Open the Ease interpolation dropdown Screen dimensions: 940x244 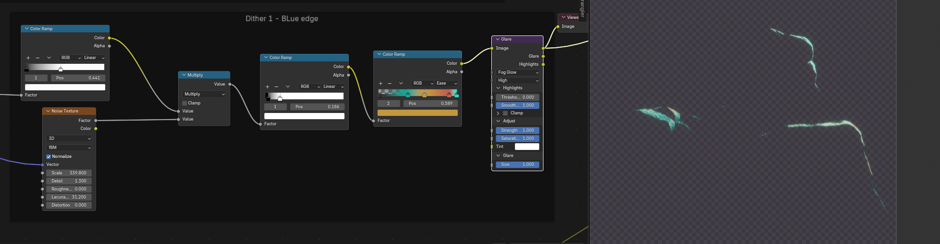point(446,83)
